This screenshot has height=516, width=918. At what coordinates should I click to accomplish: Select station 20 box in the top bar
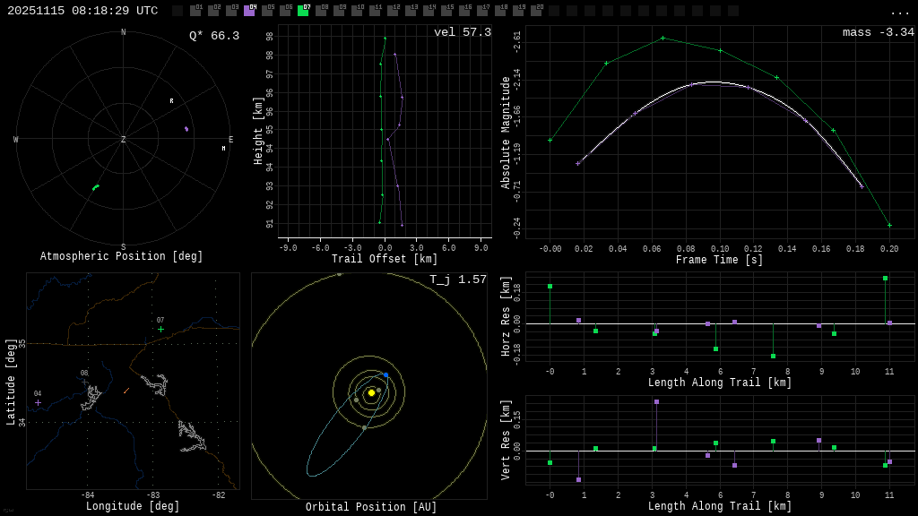pos(536,11)
